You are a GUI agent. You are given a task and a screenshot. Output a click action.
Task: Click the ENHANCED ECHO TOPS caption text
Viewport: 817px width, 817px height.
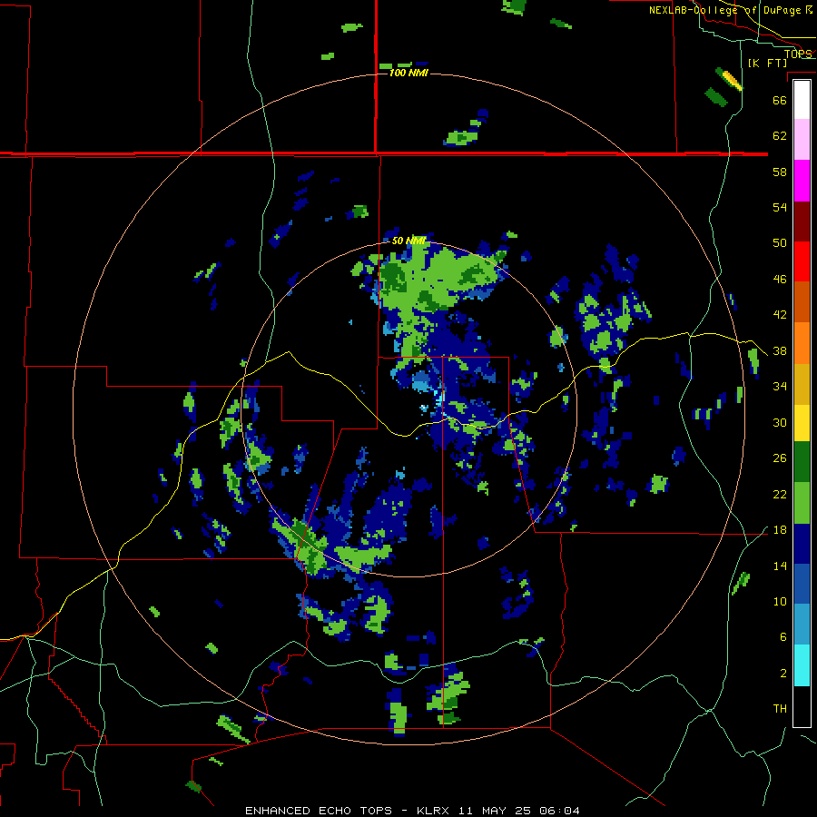[319, 811]
